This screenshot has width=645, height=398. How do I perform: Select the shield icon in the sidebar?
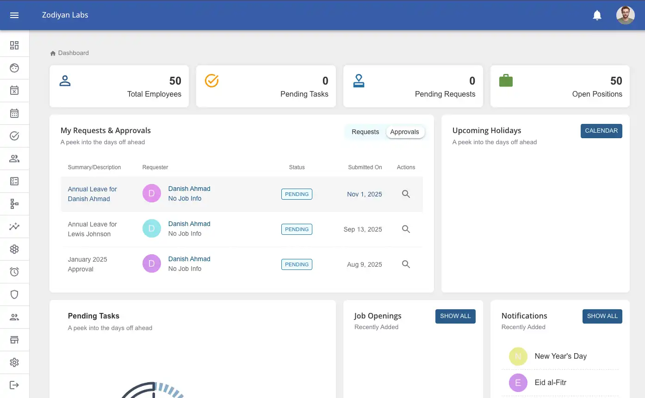click(14, 294)
